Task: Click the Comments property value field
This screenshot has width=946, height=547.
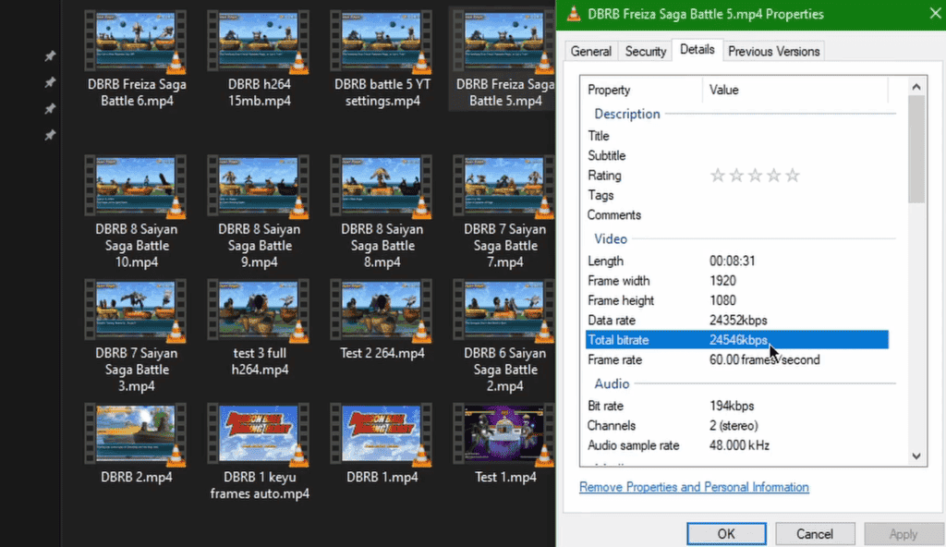Action: point(797,215)
